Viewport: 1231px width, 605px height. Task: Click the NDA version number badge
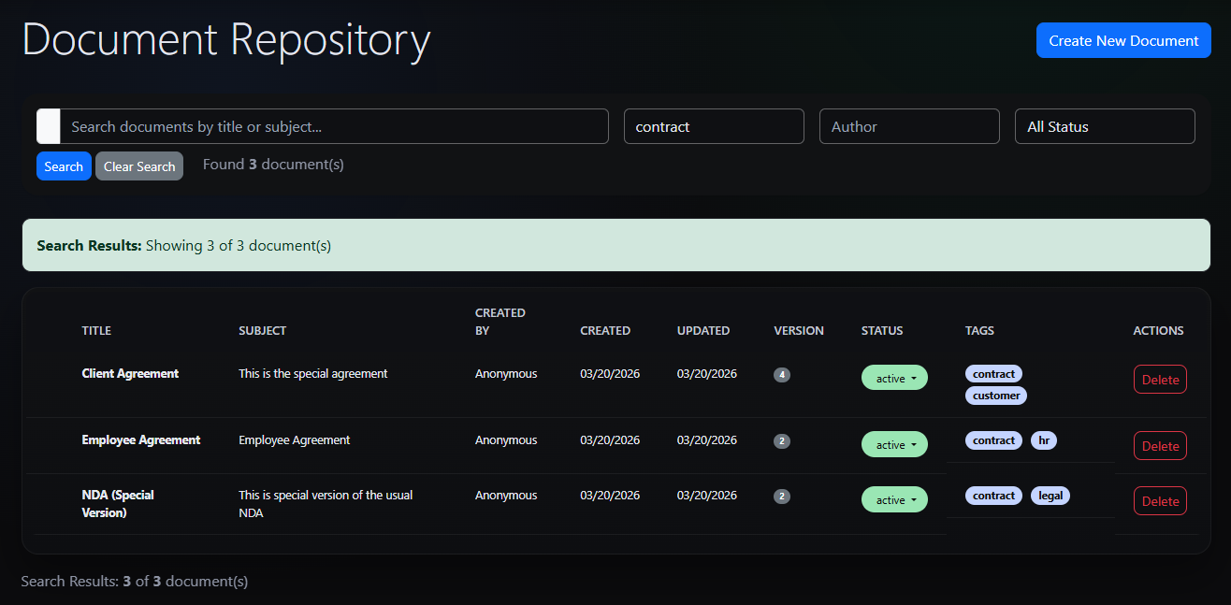coord(782,496)
